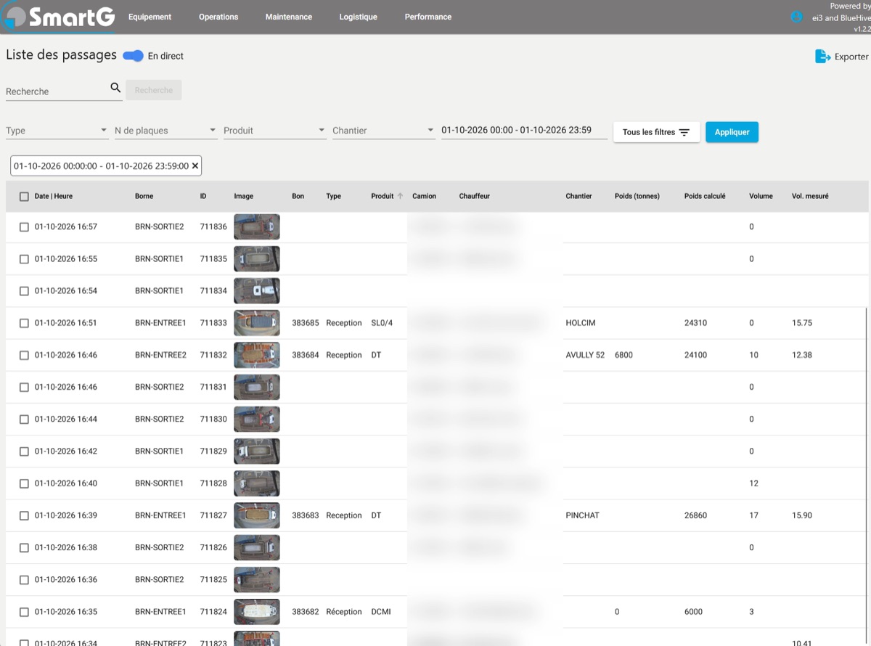The image size is (871, 646).
Task: Click the SmartG logo
Action: (59, 17)
